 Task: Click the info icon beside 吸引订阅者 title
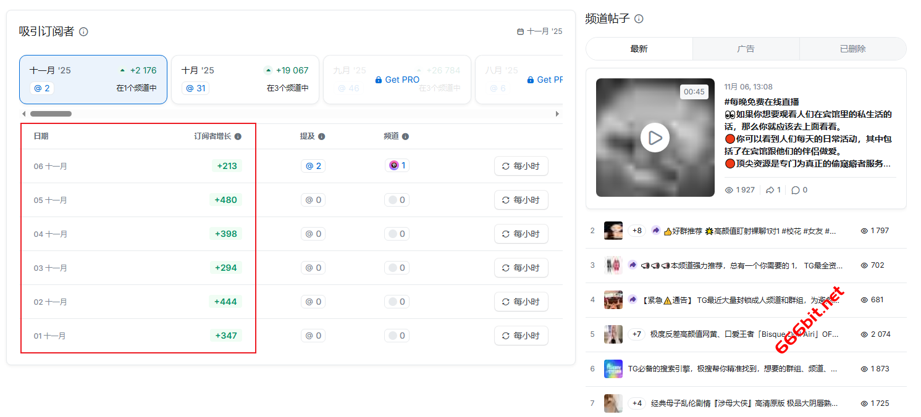83,31
